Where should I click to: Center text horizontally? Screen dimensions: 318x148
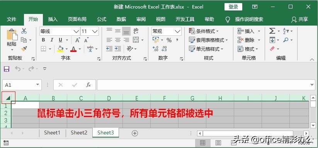(118, 40)
